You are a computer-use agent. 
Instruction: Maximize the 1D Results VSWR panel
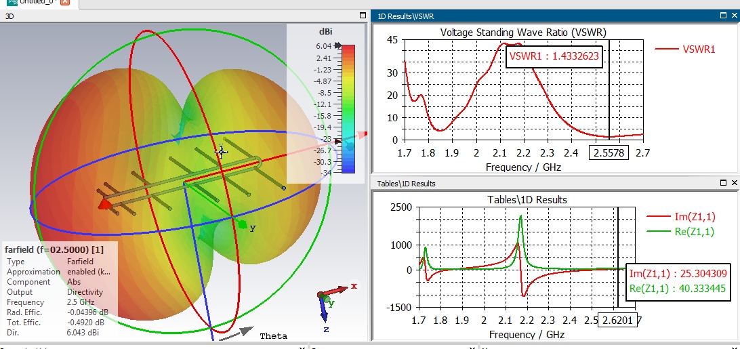pos(724,16)
